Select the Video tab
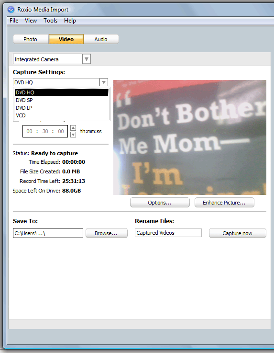This screenshot has height=353, width=274. pyautogui.click(x=66, y=39)
